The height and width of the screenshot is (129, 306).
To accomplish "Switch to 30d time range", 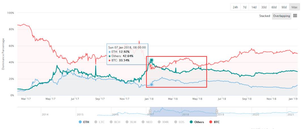I will coord(264,7).
